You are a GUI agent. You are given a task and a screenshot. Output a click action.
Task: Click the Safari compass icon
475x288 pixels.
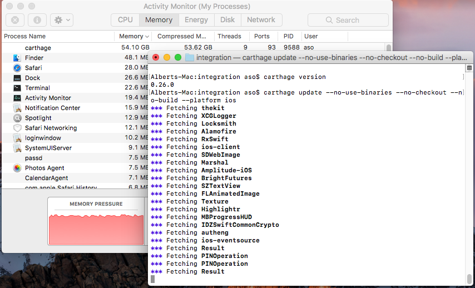(x=17, y=68)
